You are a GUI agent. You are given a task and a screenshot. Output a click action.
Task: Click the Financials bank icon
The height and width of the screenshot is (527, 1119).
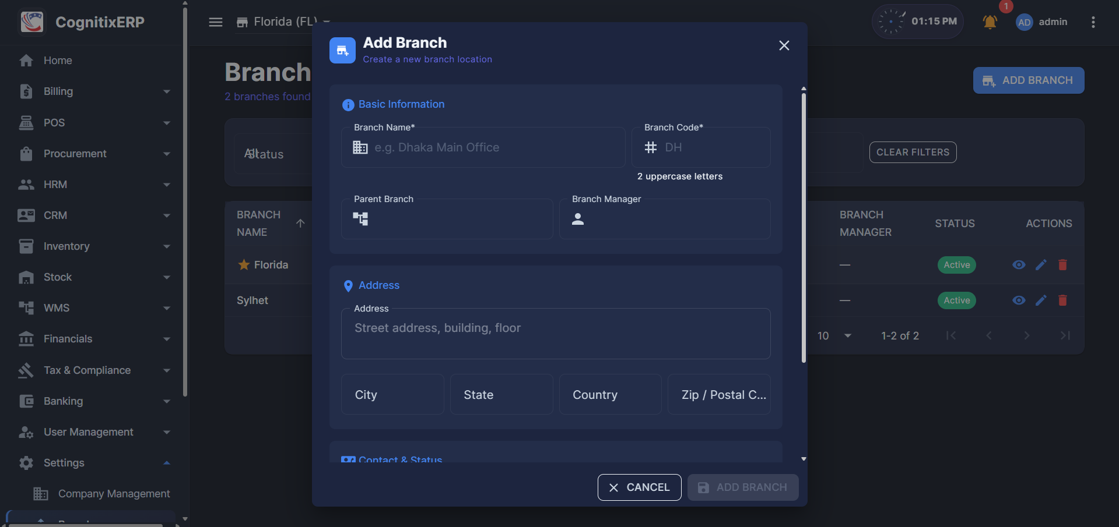point(26,339)
